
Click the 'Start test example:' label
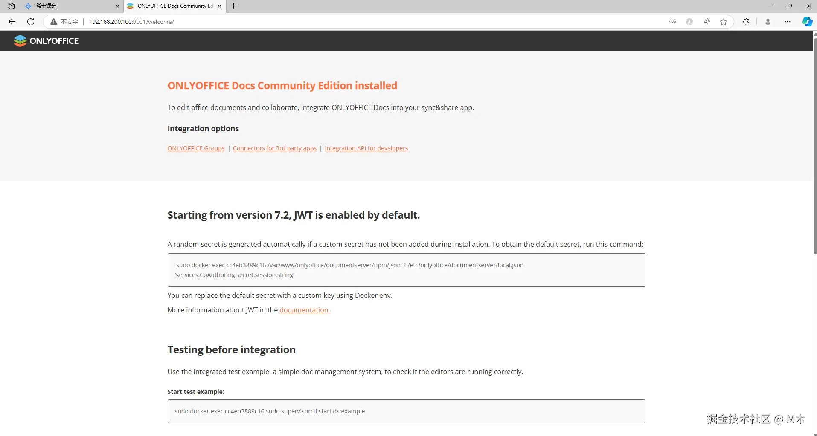[196, 392]
